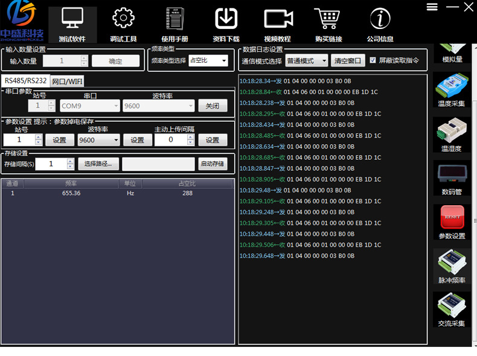Select the 数码管 display module icon
Screen dimensions: 477x356
[452, 178]
